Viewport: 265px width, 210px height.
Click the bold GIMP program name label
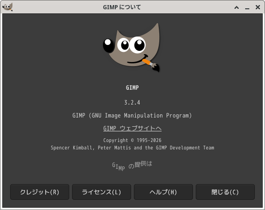pyautogui.click(x=132, y=87)
